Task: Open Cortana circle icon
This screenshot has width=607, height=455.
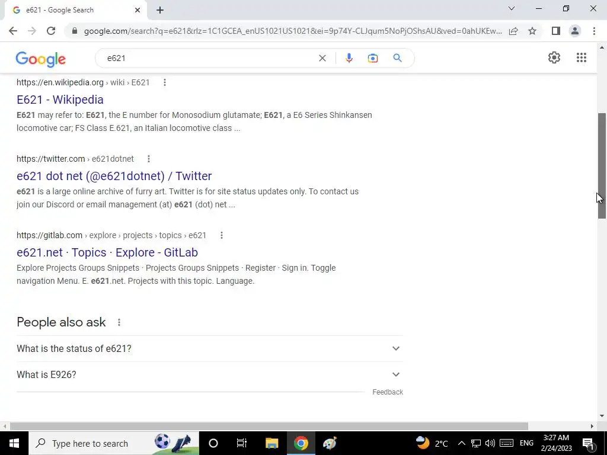Action: (213, 443)
